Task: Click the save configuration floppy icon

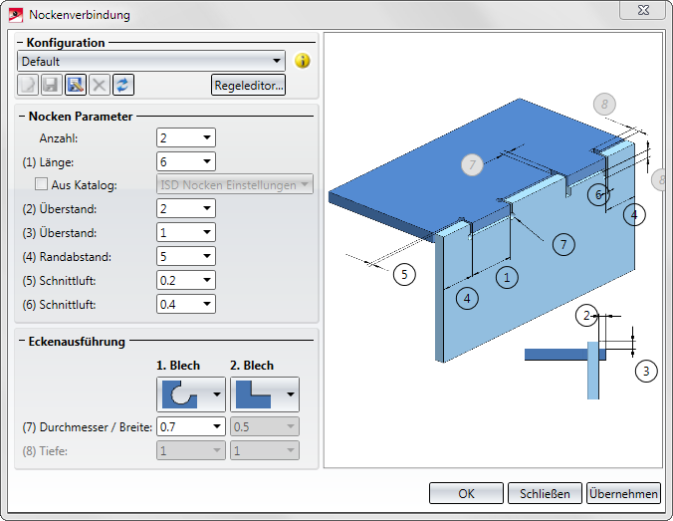Action: click(x=52, y=85)
